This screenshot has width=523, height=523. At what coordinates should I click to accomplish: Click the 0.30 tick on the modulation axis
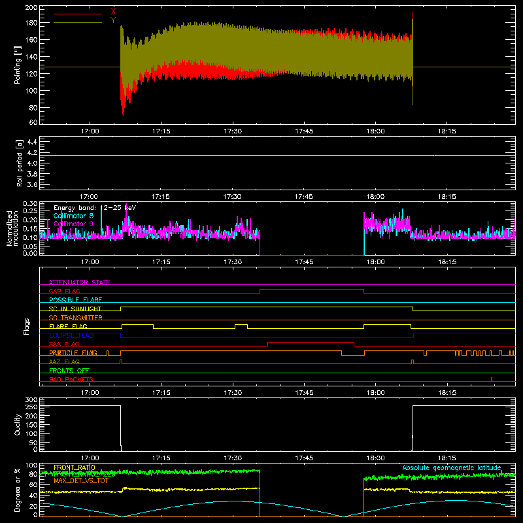coord(30,203)
